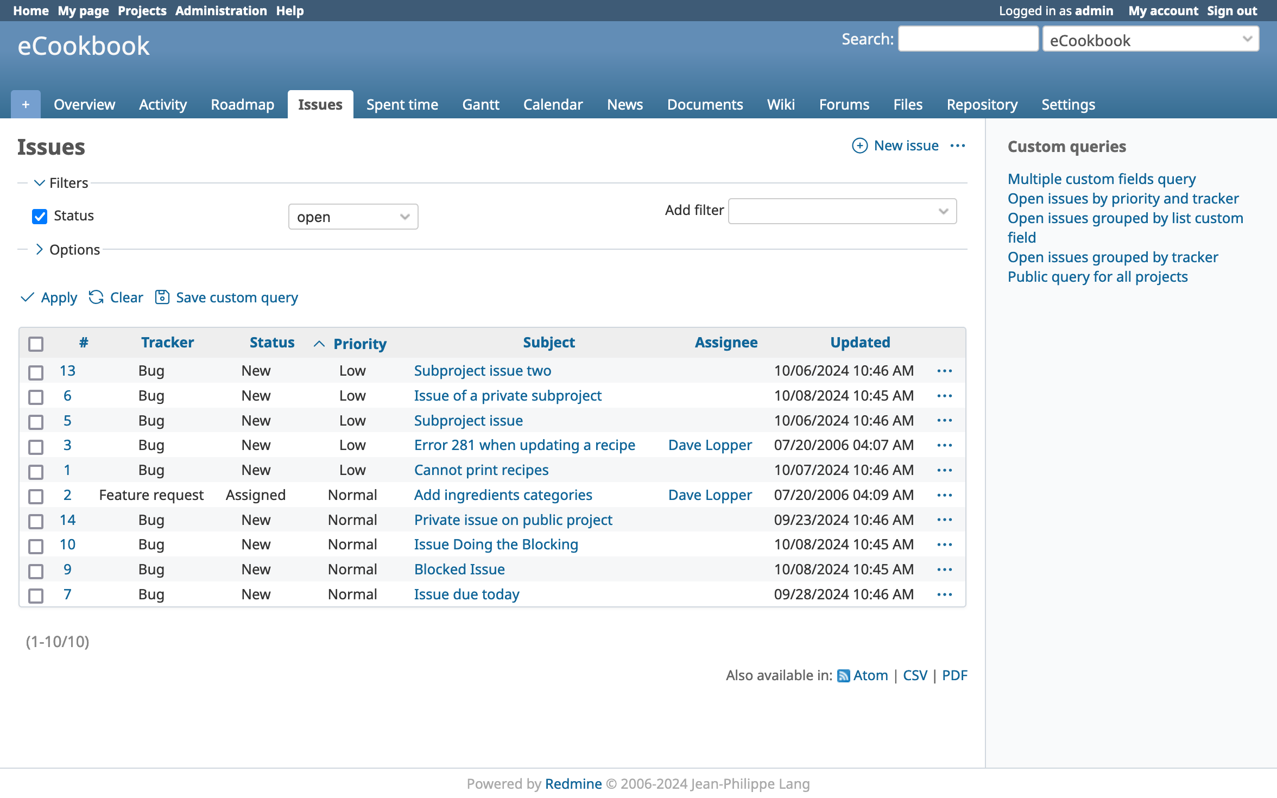Screen dimensions: 1277x798
Task: Open actions menu for issue 13 row
Action: 945,371
